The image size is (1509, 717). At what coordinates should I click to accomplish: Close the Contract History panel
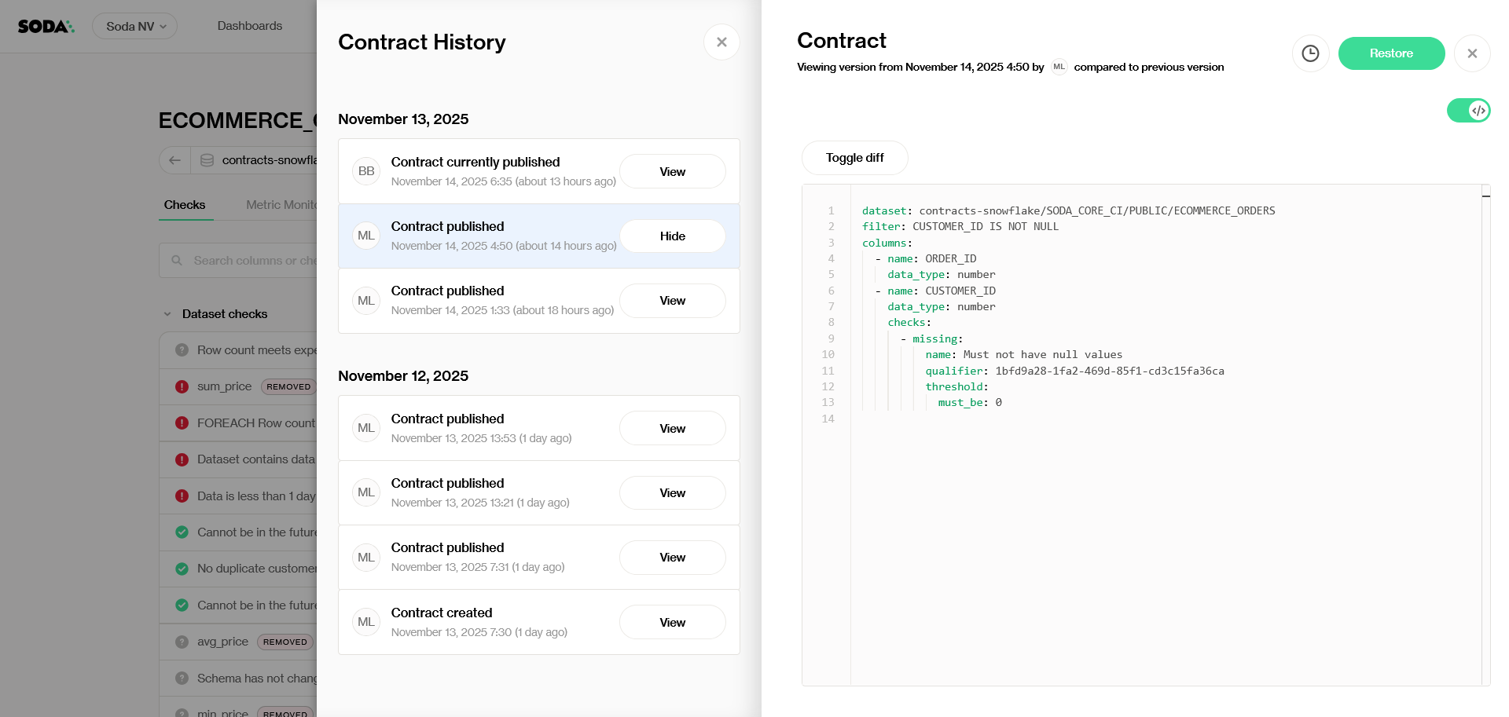click(721, 42)
